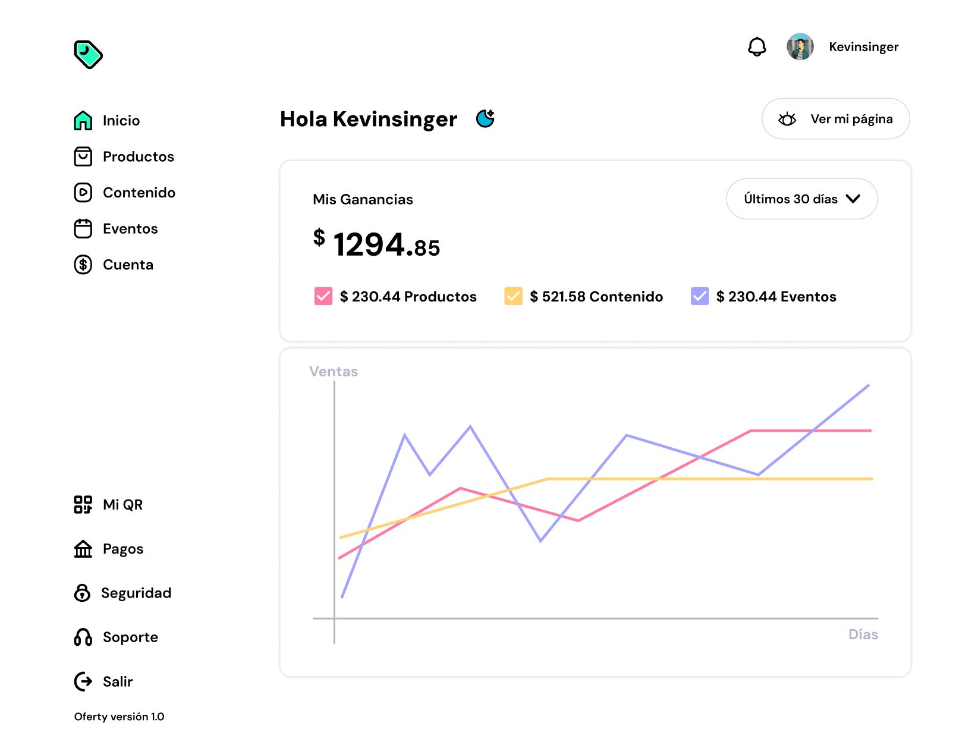Open the Productos shopping bag icon
975x754 pixels.
coord(83,156)
